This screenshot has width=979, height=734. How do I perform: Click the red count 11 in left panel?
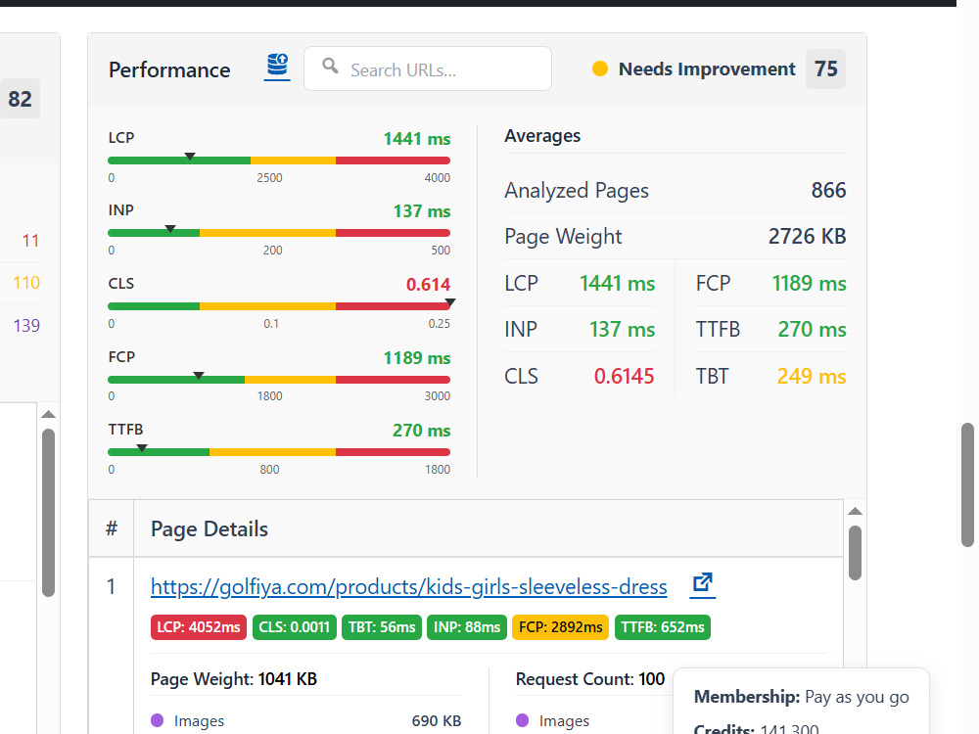pyautogui.click(x=30, y=241)
